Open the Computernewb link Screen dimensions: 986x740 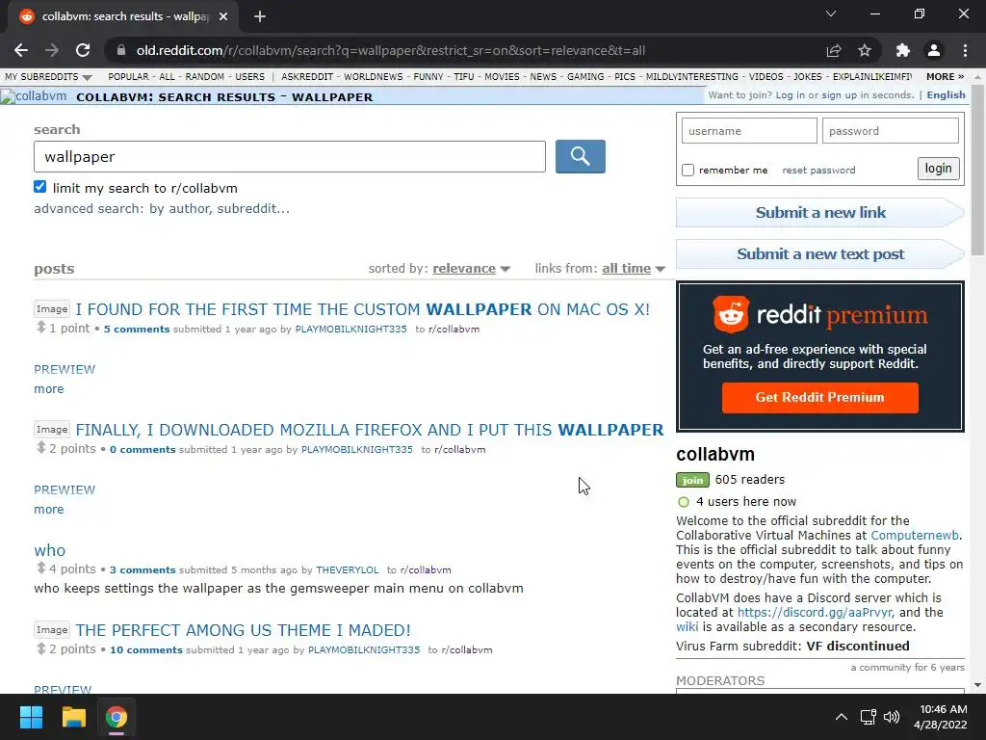pyautogui.click(x=915, y=536)
